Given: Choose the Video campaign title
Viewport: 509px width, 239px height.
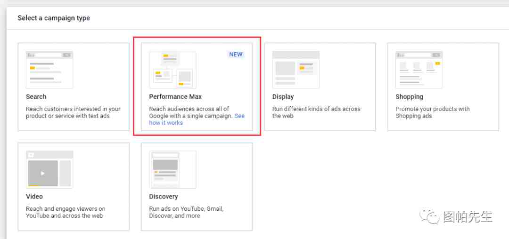Looking at the screenshot, I should 34,196.
